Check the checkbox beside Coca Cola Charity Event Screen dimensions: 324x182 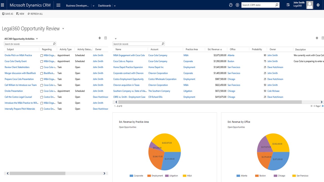[x=41, y=61]
